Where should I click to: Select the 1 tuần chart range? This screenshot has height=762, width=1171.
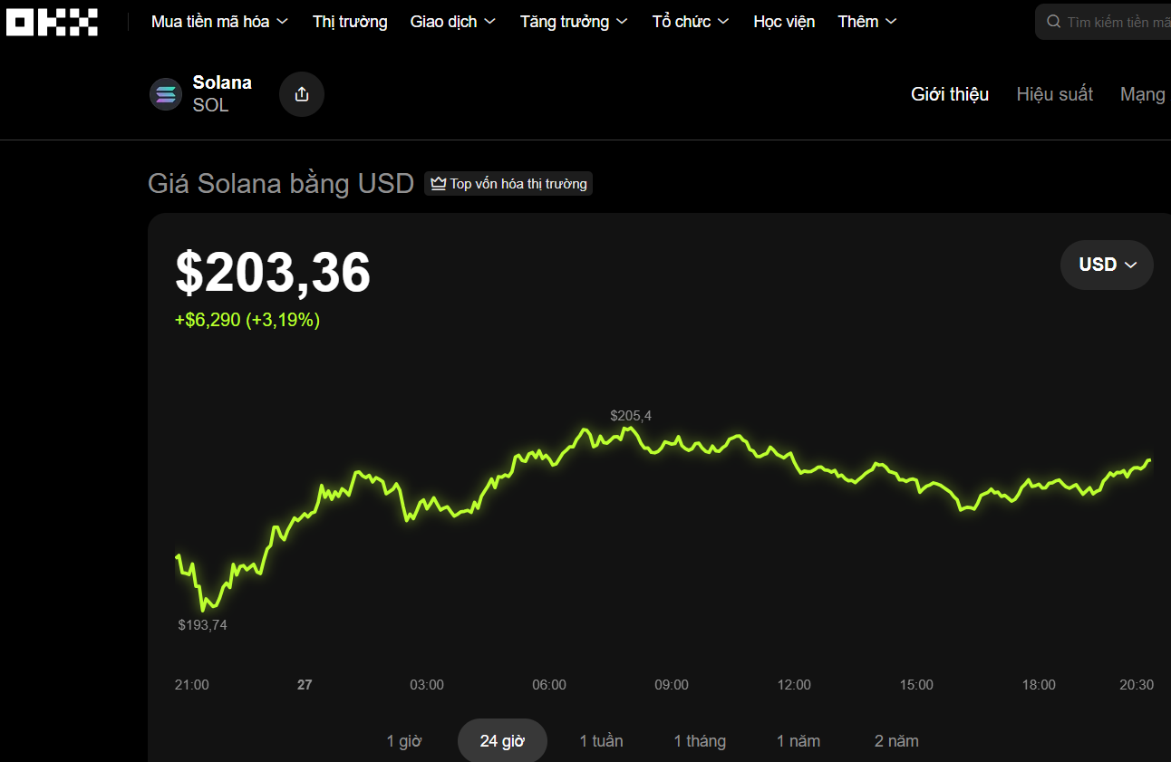601,741
